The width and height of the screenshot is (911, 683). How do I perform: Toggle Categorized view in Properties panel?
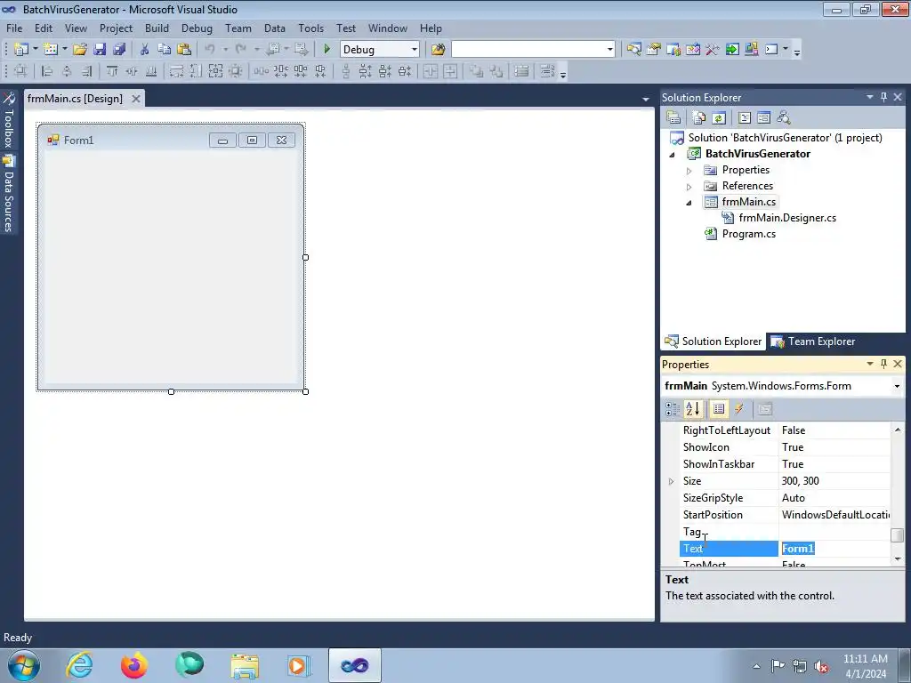[673, 409]
